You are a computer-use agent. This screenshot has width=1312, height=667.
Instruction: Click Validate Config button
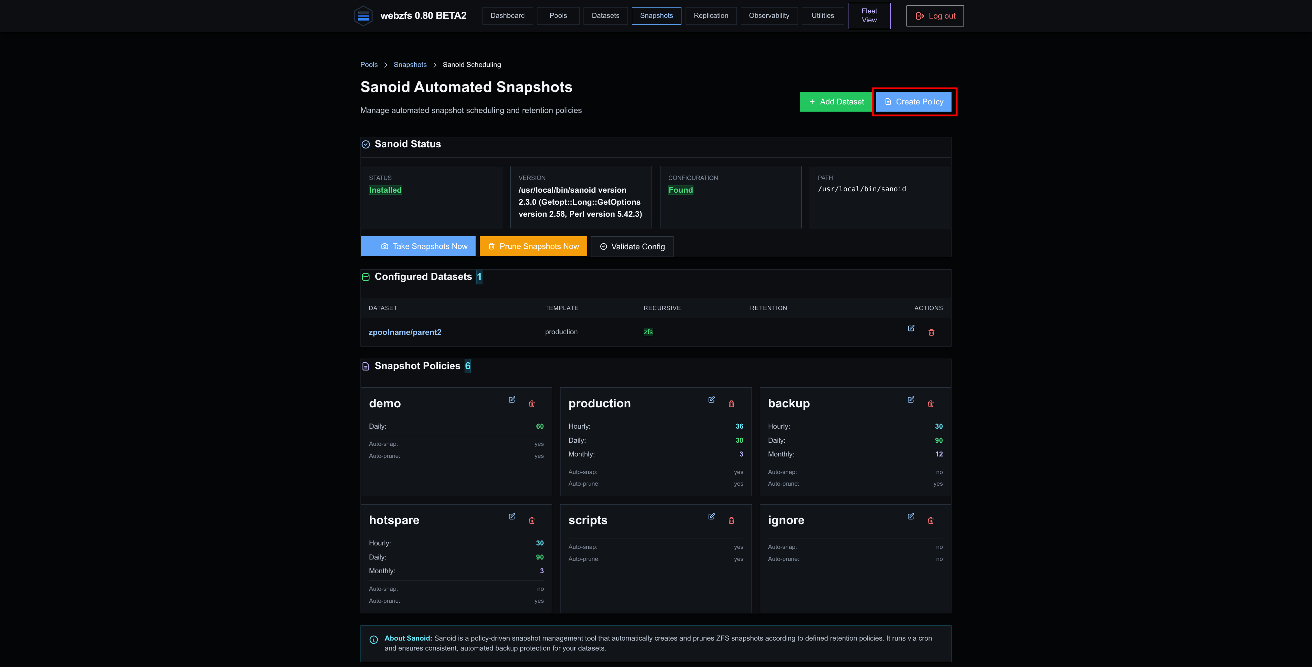point(632,247)
